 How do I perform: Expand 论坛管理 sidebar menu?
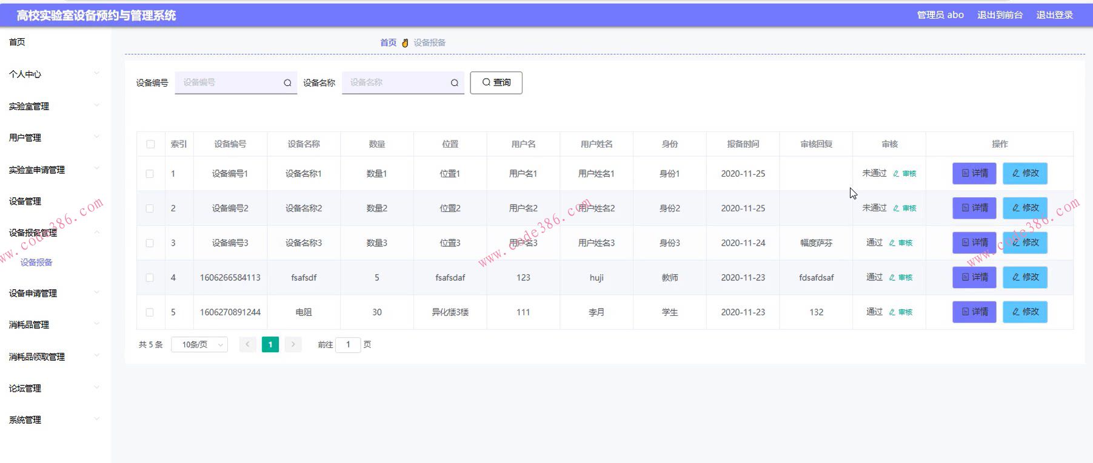point(55,388)
